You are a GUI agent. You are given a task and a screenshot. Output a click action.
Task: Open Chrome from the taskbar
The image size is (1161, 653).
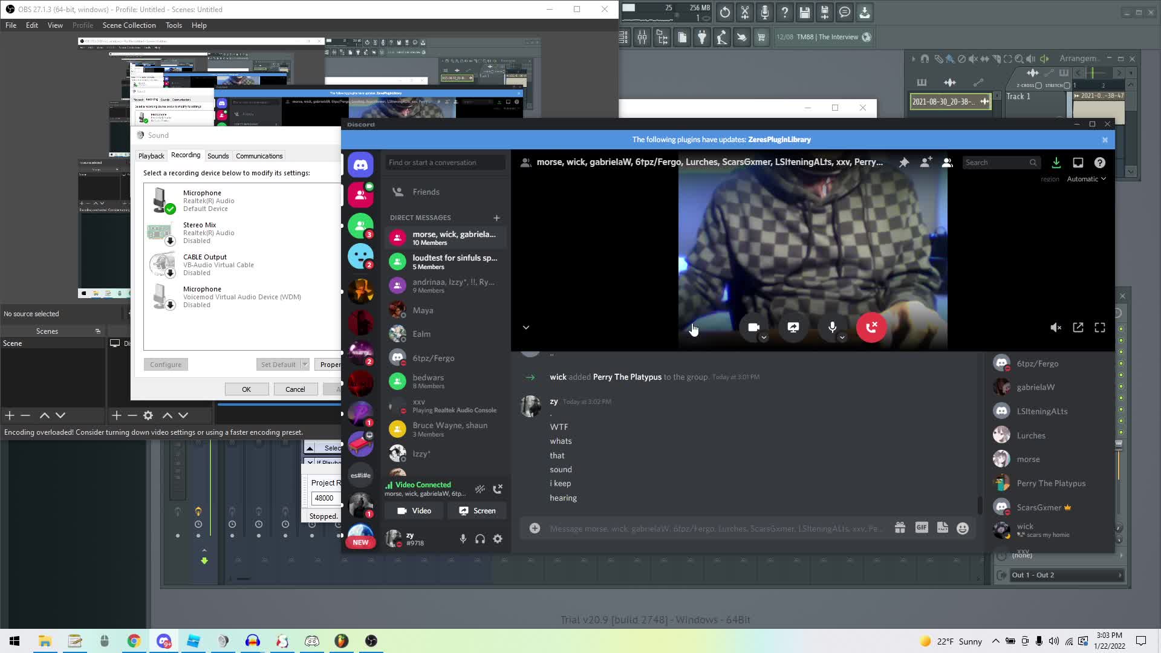pos(134,641)
